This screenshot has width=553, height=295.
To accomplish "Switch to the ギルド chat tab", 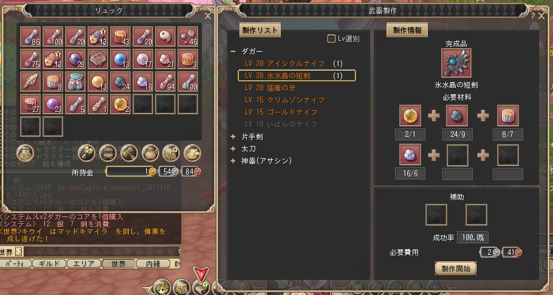I will click(49, 264).
